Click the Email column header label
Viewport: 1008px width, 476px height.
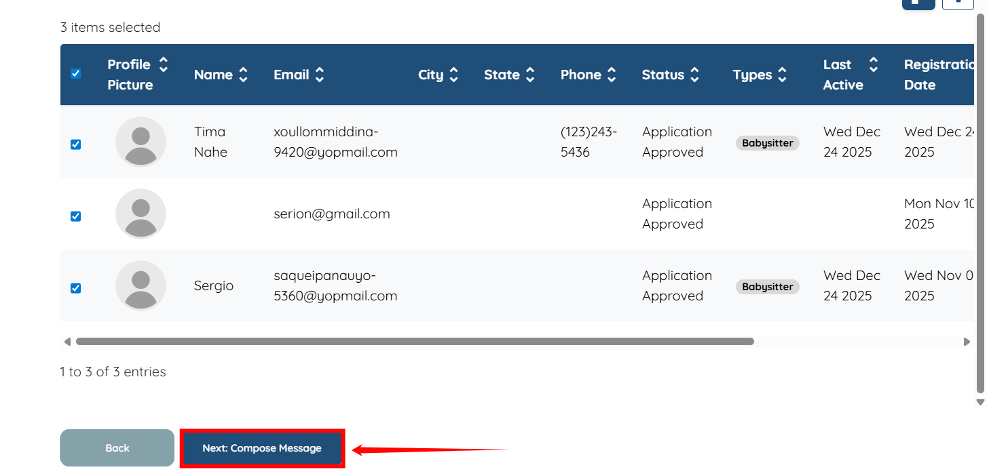coord(291,75)
